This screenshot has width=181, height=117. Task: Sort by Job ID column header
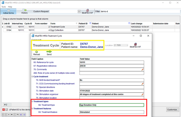click(7, 24)
